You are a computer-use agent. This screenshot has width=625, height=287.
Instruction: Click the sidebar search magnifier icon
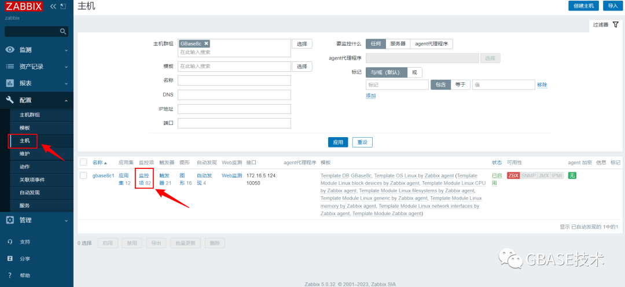[x=62, y=31]
